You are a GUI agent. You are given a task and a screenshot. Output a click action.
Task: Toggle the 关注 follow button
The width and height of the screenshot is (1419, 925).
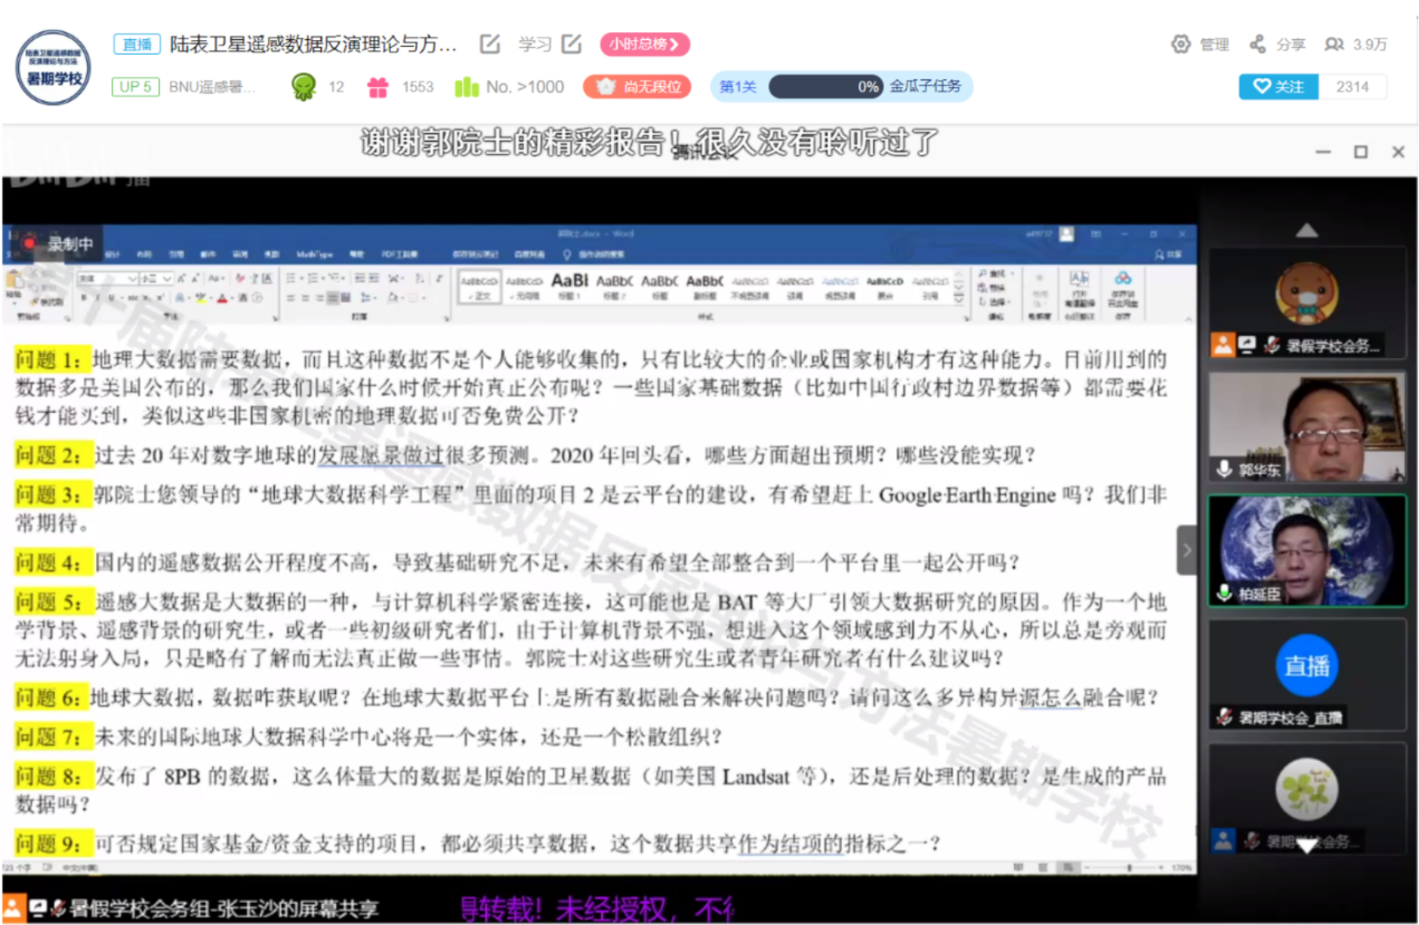1278,87
